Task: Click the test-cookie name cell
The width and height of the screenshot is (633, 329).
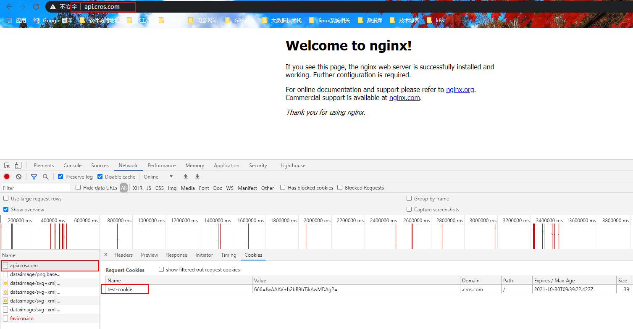Action: (x=179, y=290)
